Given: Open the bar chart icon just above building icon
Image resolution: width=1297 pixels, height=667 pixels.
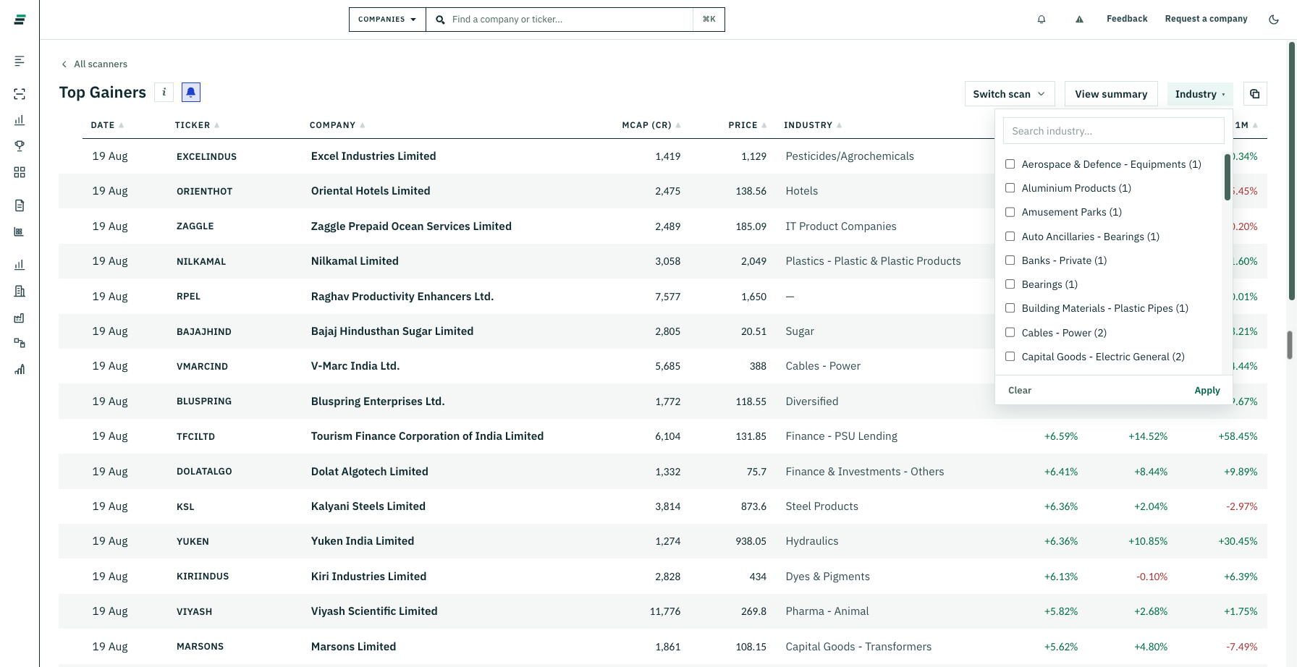Looking at the screenshot, I should (x=20, y=265).
